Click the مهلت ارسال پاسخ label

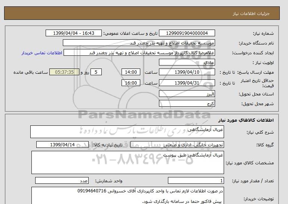(x=255, y=72)
